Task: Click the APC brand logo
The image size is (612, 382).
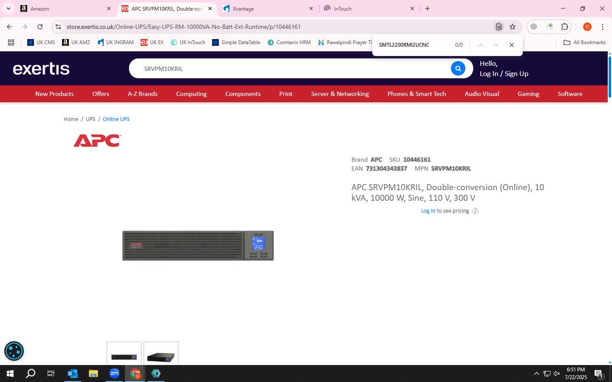Action: click(x=98, y=140)
